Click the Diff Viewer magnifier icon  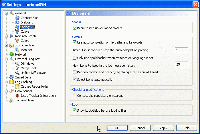[x=17, y=64]
